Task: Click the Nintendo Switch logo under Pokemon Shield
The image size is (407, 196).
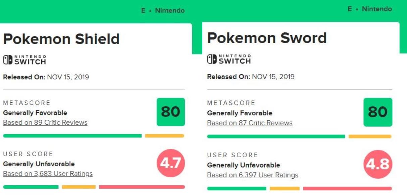Action: coord(24,60)
